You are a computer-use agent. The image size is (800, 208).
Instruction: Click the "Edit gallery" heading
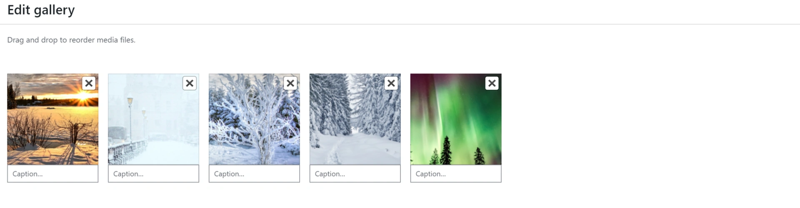[x=41, y=10]
